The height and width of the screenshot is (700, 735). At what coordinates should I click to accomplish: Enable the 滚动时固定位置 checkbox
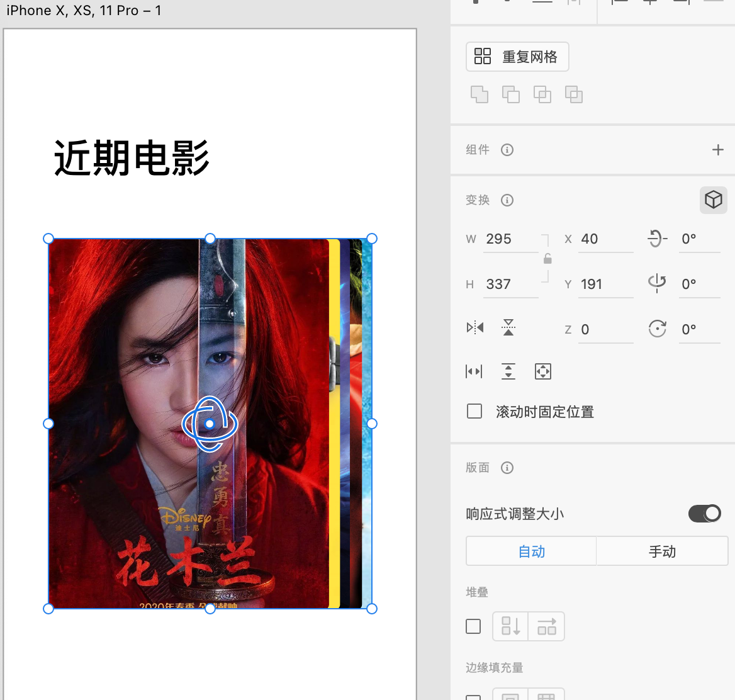pos(474,411)
